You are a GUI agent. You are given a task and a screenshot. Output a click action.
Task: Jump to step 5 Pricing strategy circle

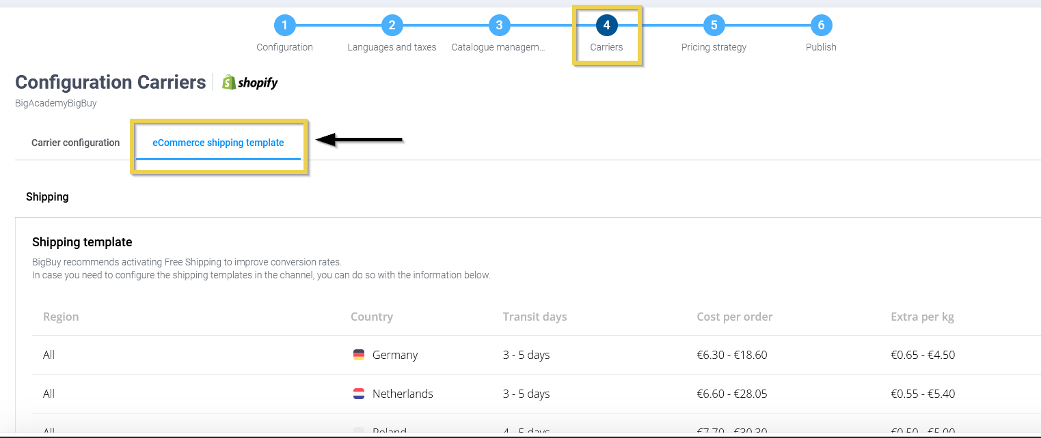click(714, 26)
